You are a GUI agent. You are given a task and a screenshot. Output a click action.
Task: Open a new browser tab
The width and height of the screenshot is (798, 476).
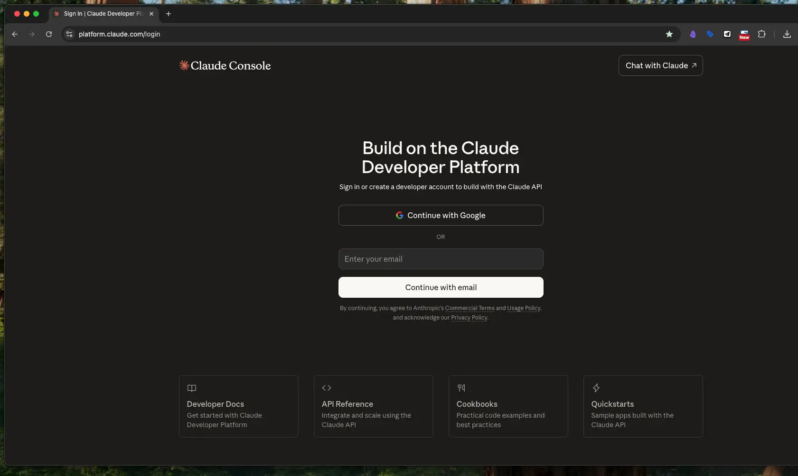(168, 14)
